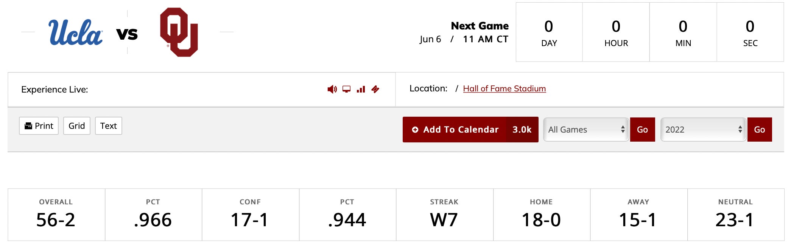The image size is (791, 247).
Task: Click the Overall 56-2 record box
Action: [56, 215]
